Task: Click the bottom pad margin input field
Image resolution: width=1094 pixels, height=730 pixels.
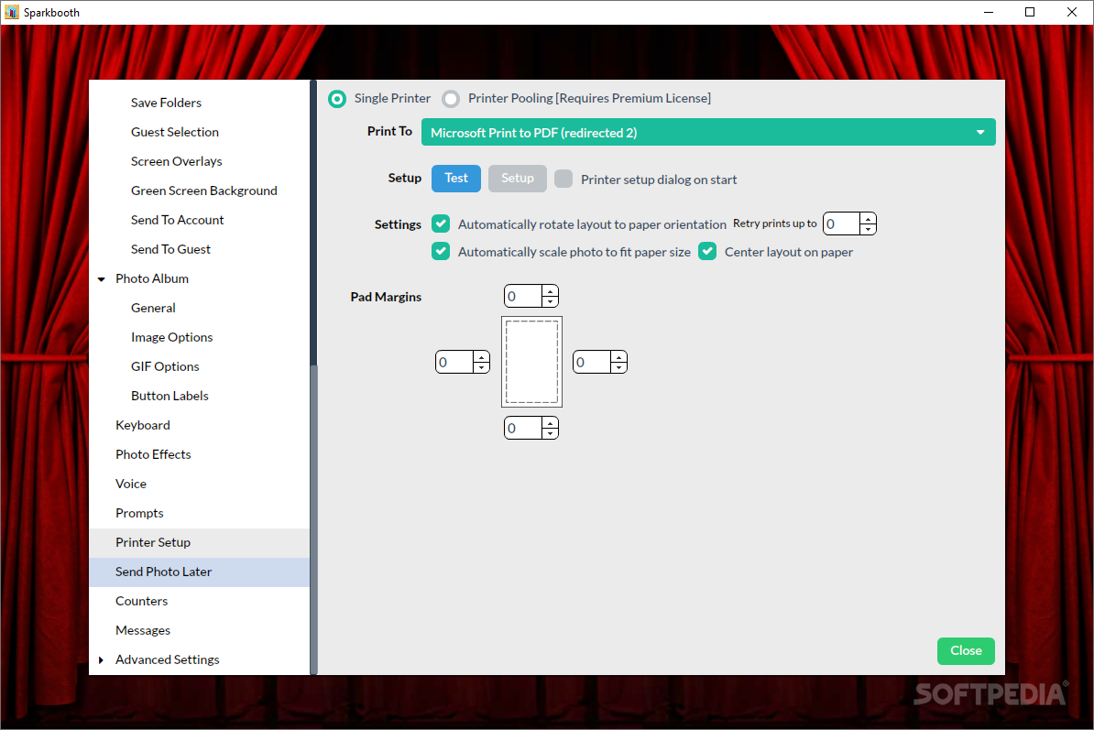Action: pyautogui.click(x=523, y=428)
